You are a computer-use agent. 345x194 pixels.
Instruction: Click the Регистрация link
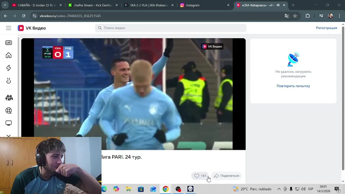326,28
